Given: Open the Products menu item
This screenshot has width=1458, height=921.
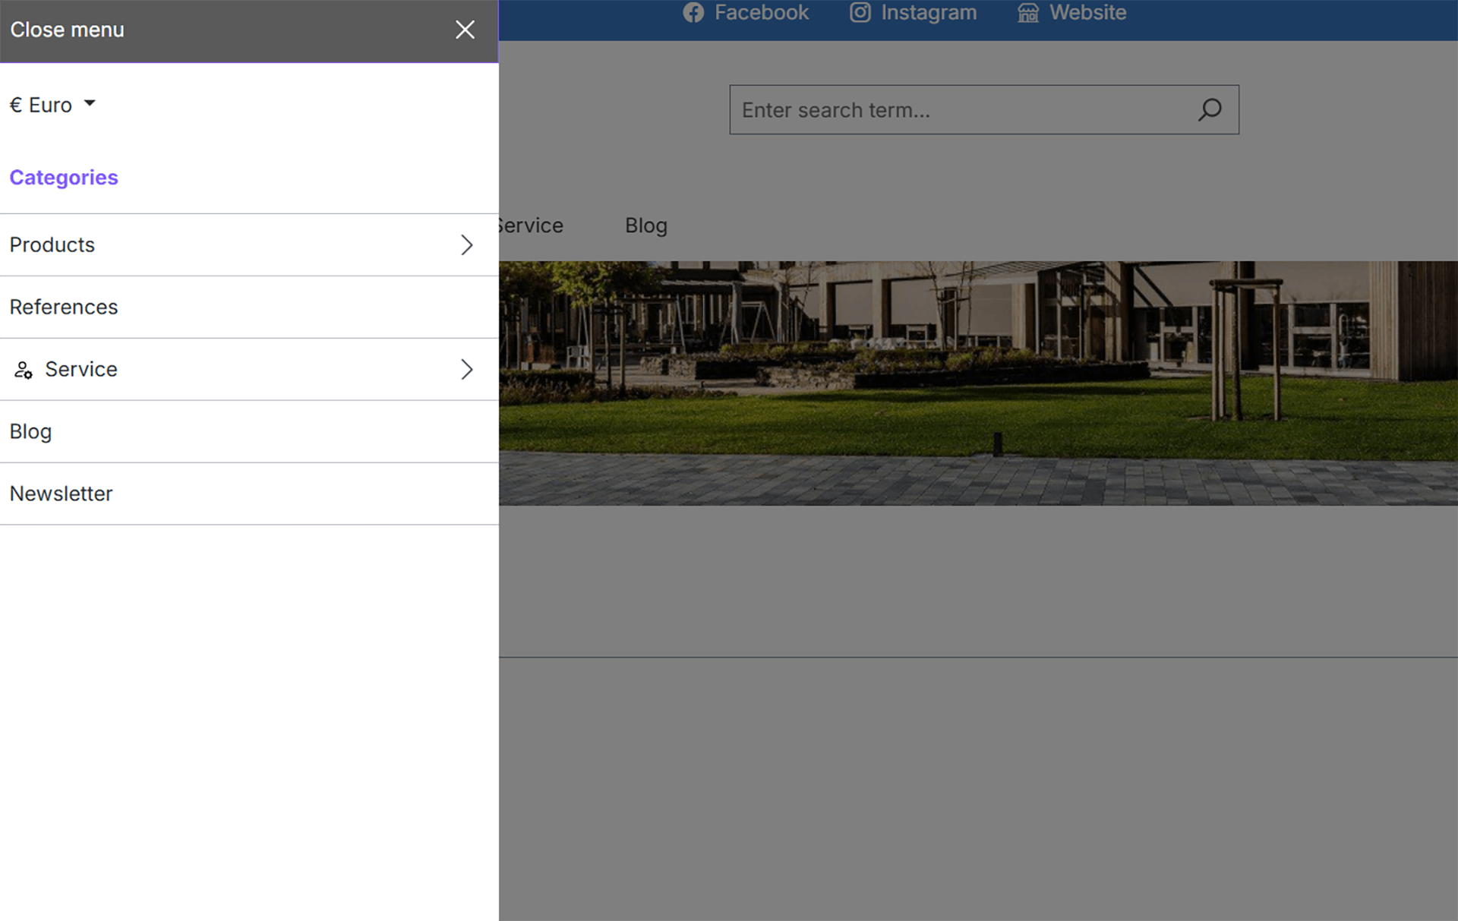Looking at the screenshot, I should click(249, 244).
